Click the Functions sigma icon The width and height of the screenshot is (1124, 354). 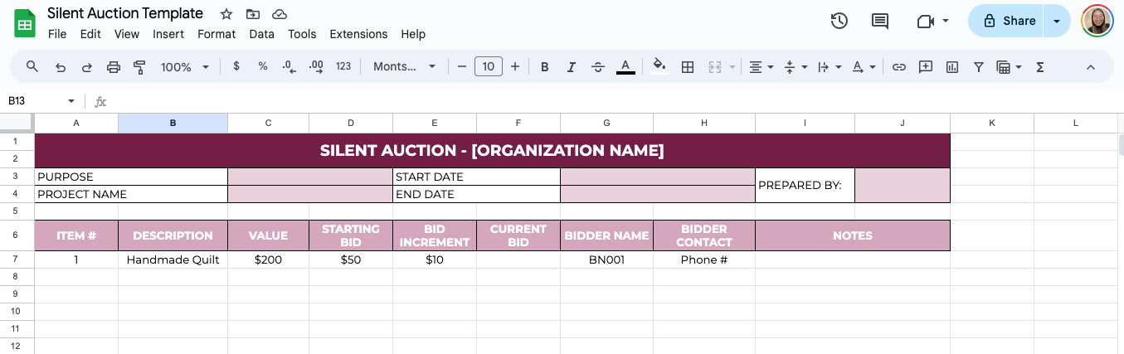[1039, 67]
